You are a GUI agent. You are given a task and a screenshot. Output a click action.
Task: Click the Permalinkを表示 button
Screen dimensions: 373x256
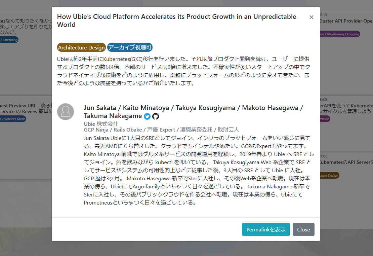tap(266, 229)
